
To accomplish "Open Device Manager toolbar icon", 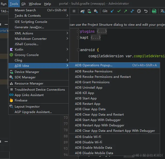I will [89, 11].
